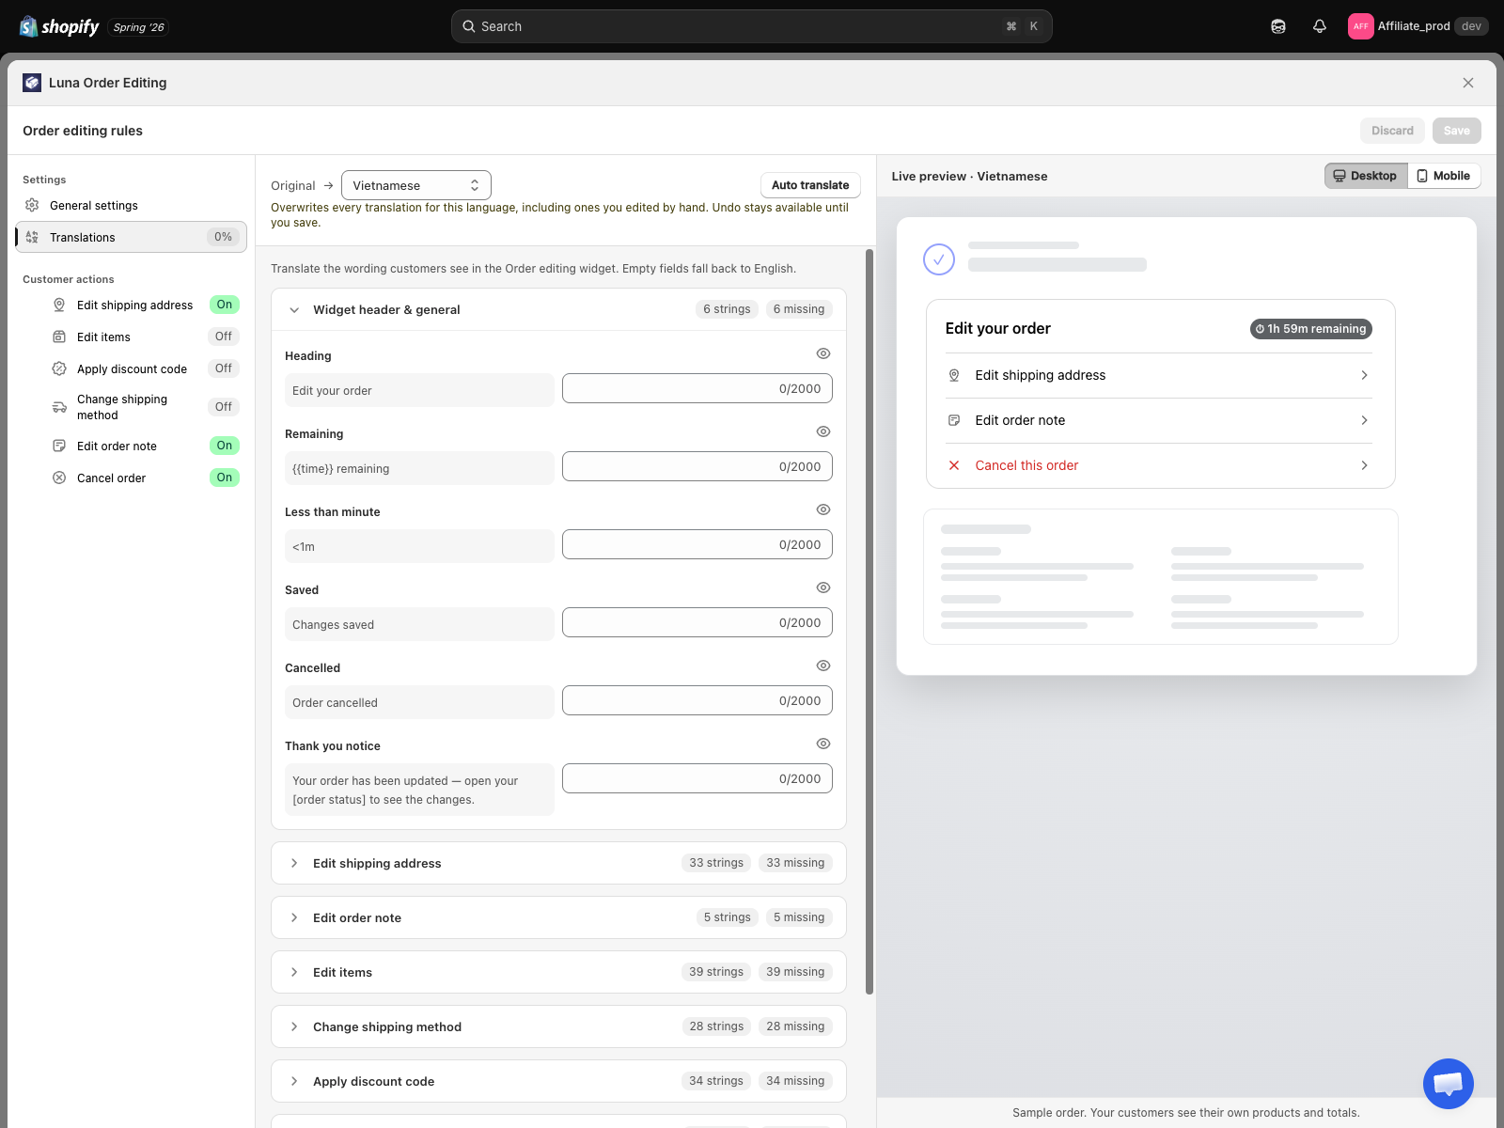Click the Change shipping method truck icon

tap(59, 407)
